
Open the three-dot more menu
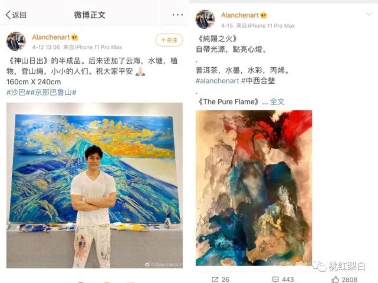pos(178,15)
